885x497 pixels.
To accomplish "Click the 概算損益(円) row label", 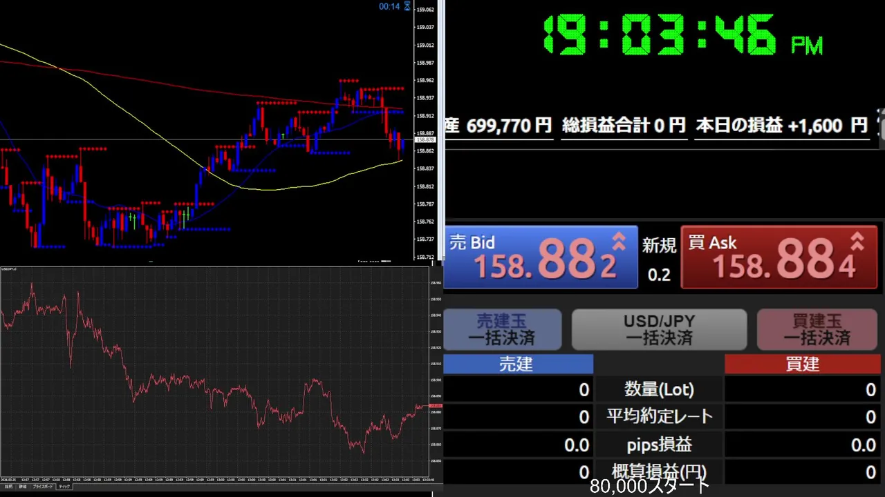I will point(659,472).
